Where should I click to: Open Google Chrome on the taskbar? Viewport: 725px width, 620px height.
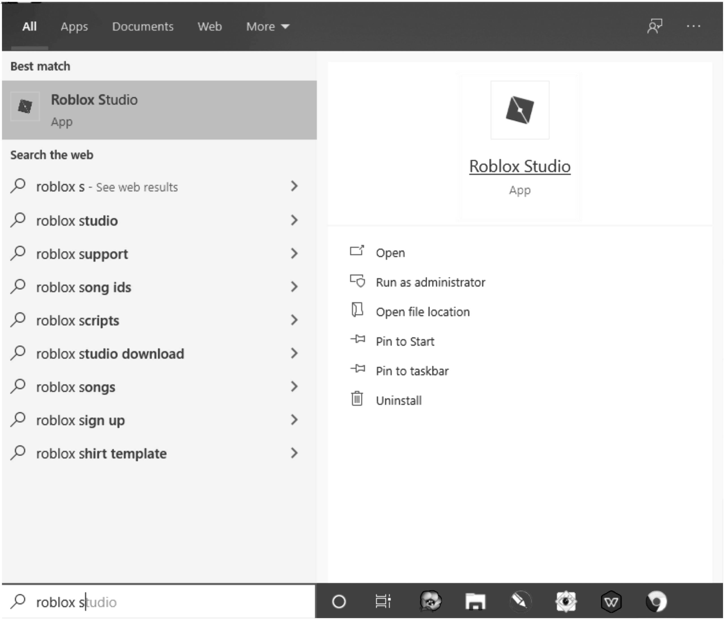click(x=656, y=602)
